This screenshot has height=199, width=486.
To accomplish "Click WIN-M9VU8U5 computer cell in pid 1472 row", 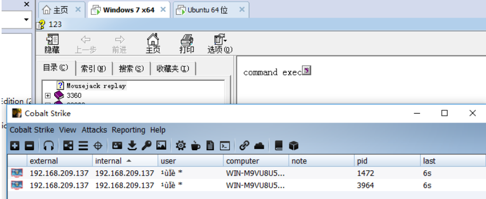I will pos(255,174).
